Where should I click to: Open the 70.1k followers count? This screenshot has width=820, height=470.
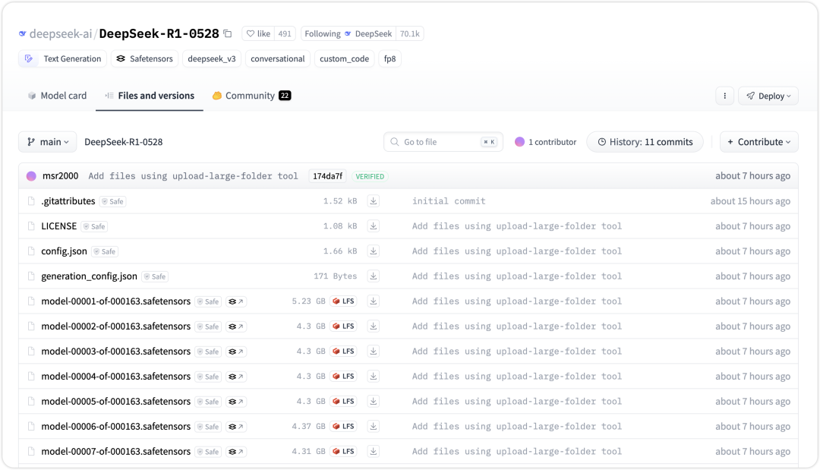pyautogui.click(x=409, y=34)
